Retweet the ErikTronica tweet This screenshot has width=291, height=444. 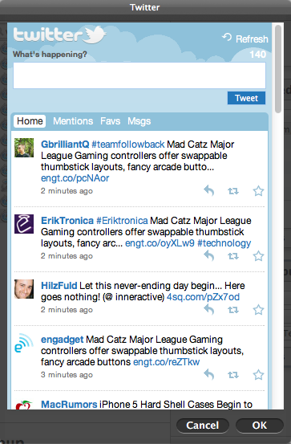(x=233, y=256)
